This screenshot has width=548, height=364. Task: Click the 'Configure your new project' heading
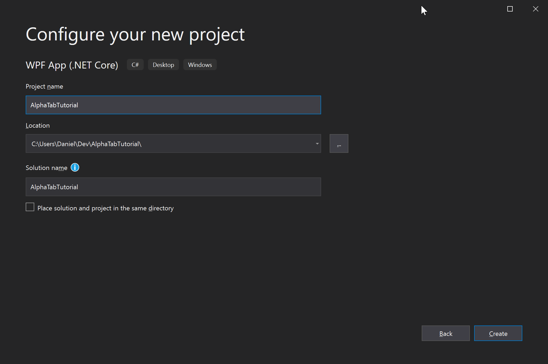coord(135,35)
